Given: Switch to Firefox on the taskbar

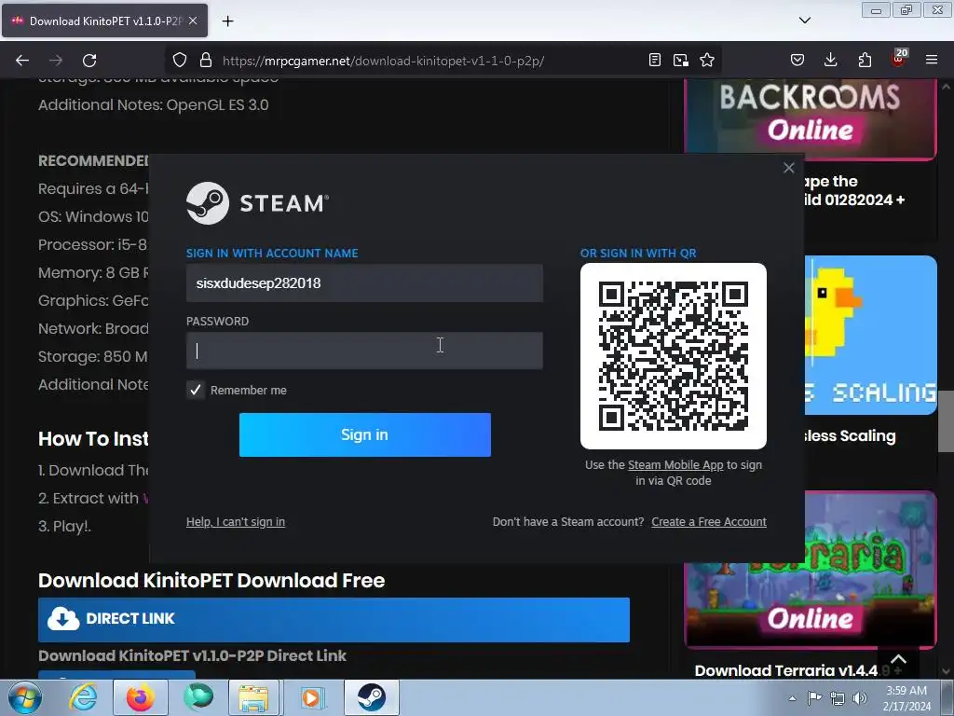Looking at the screenshot, I should (141, 697).
